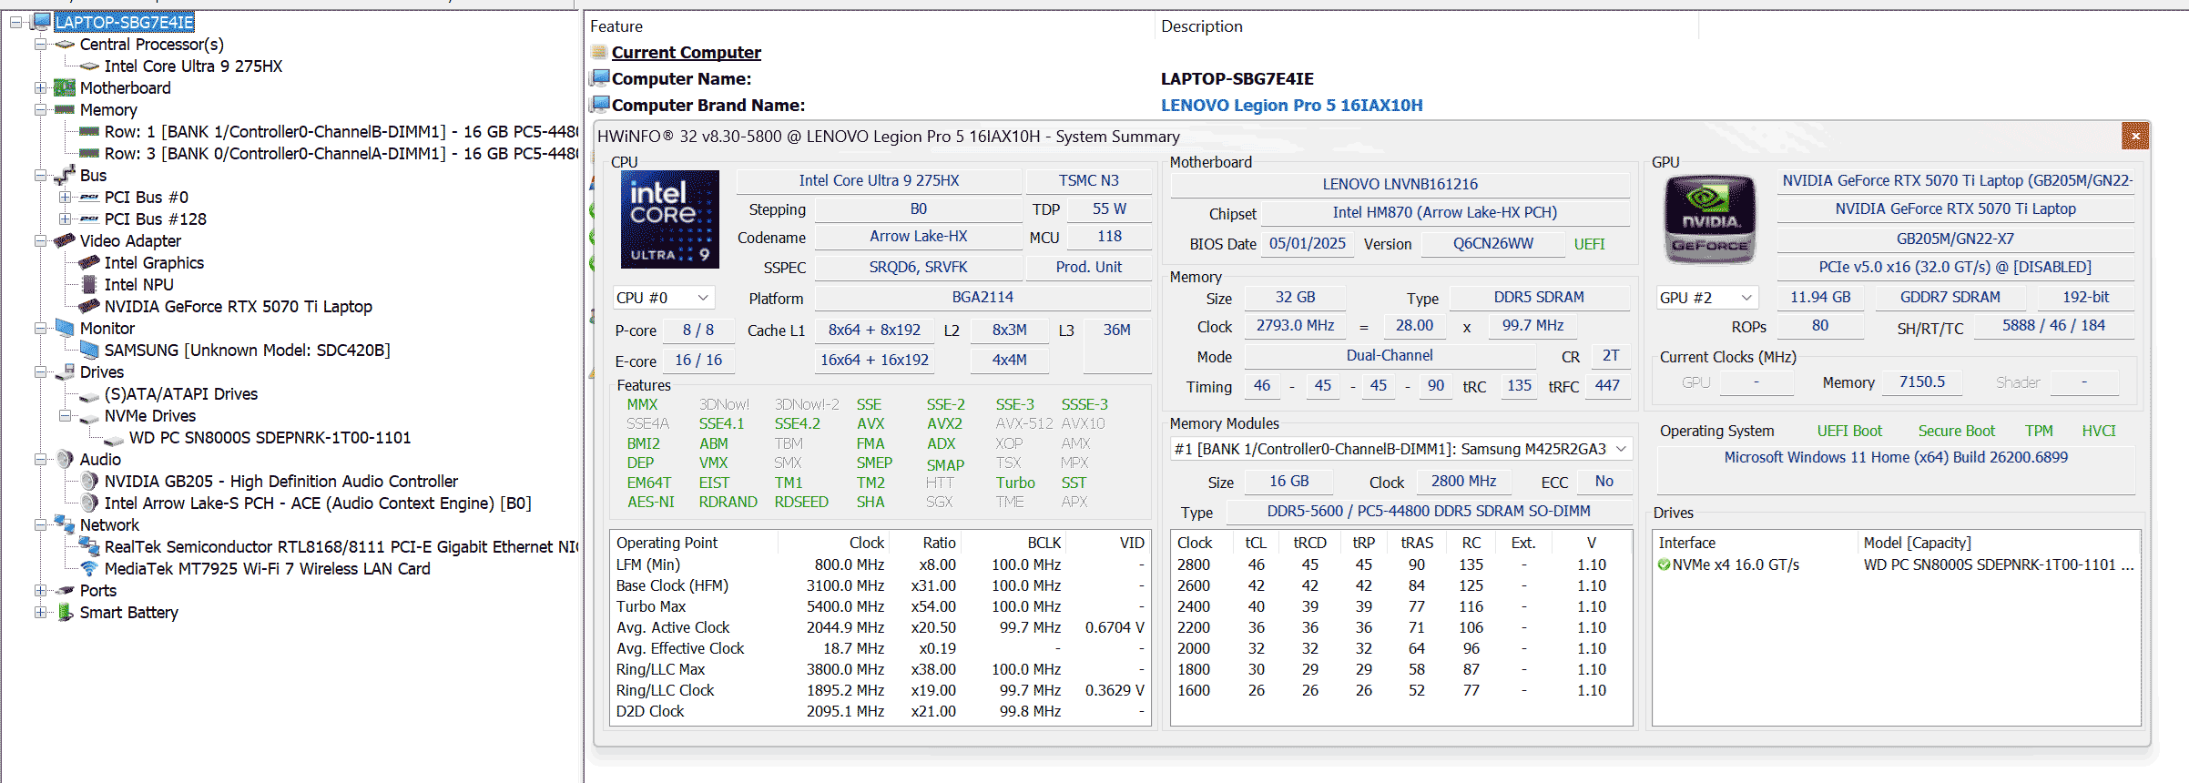Viewport: 2189px width, 783px height.
Task: Click the Current Computer heading link
Action: 686,53
